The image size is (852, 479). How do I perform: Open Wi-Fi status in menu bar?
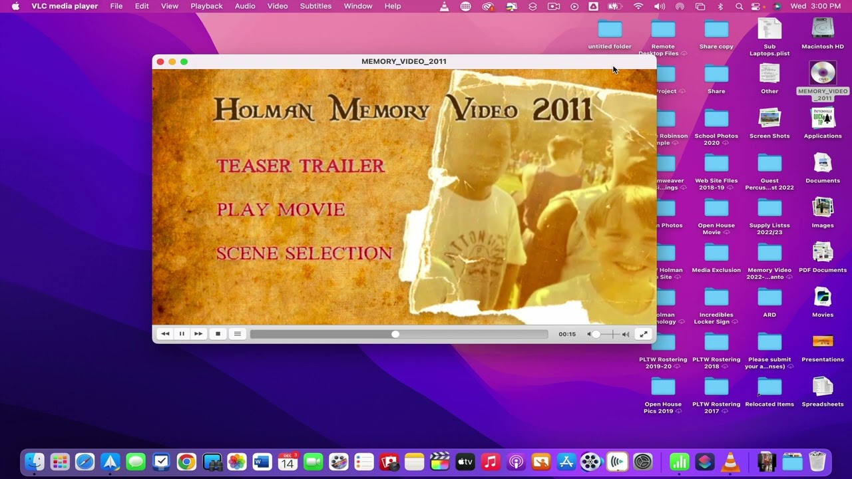638,6
